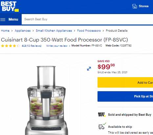
Task: Click the yellow Add to Cart button
Action: pyautogui.click(x=125, y=82)
